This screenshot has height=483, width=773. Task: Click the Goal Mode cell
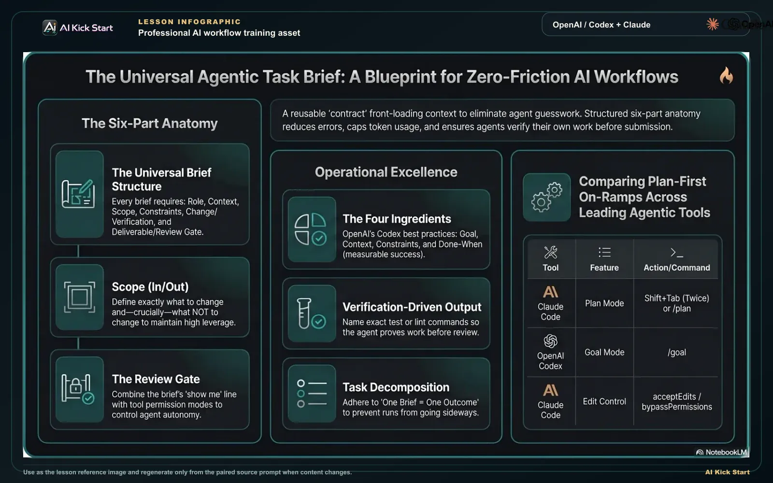604,353
